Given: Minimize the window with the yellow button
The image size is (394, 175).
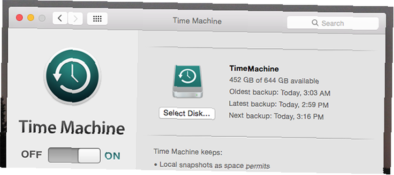Looking at the screenshot, I should point(31,18).
